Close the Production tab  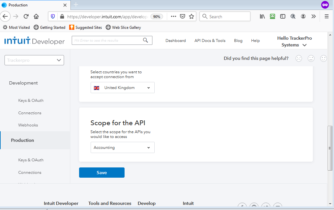[65, 5]
